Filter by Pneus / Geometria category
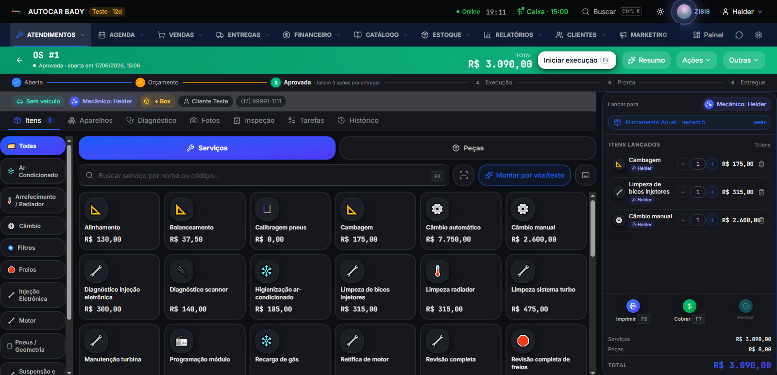The height and width of the screenshot is (375, 777). tap(33, 346)
